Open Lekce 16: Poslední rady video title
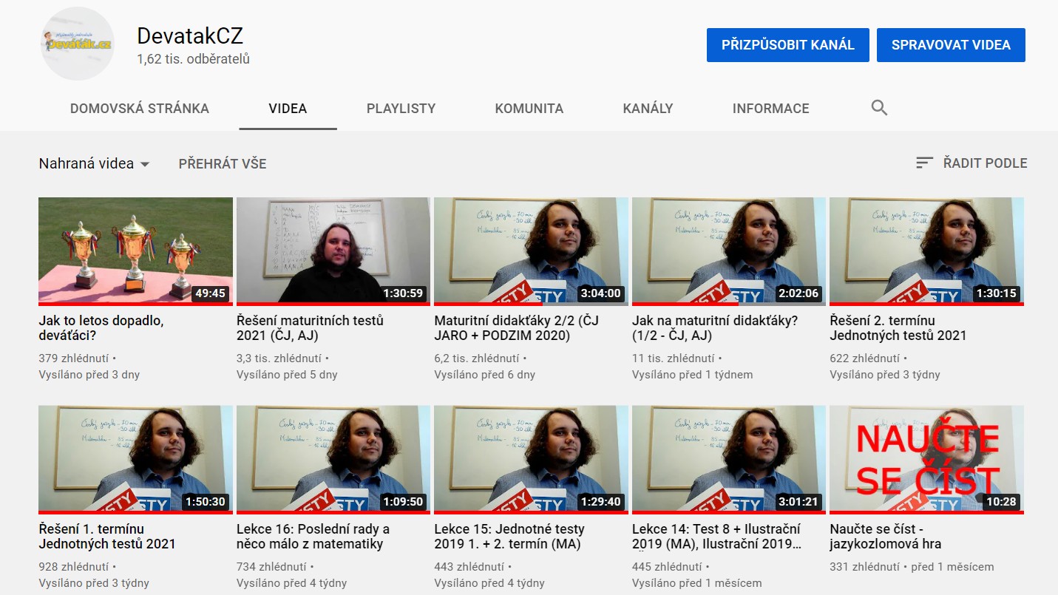 313,537
